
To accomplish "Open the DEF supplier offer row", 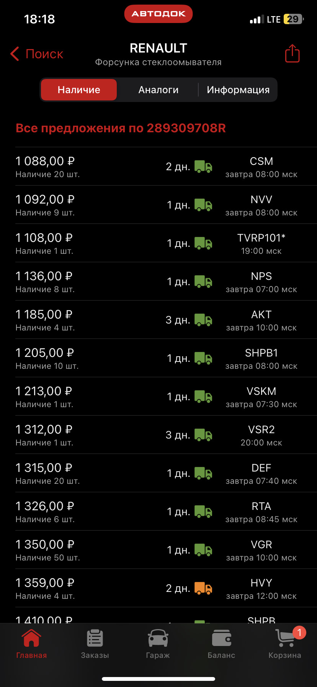I will 166,473.
